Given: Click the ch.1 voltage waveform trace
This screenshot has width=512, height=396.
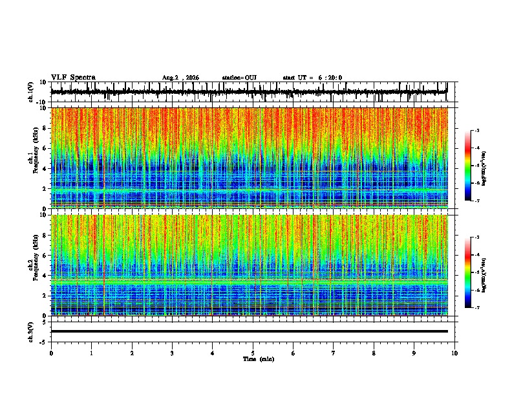Looking at the screenshot, I should click(x=249, y=92).
